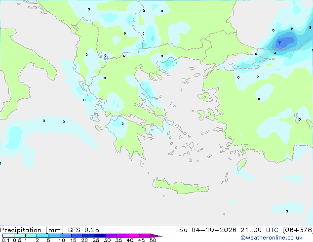Click the precipitation value 5 marker
This screenshot has width=313, height=242.
[310, 28]
